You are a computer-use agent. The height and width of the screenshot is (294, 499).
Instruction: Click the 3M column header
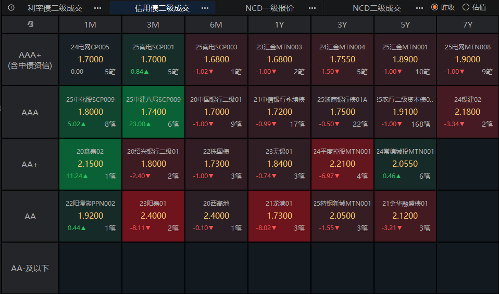[153, 24]
